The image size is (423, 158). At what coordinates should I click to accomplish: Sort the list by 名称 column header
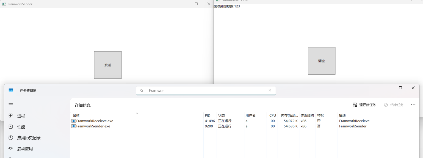coord(76,115)
